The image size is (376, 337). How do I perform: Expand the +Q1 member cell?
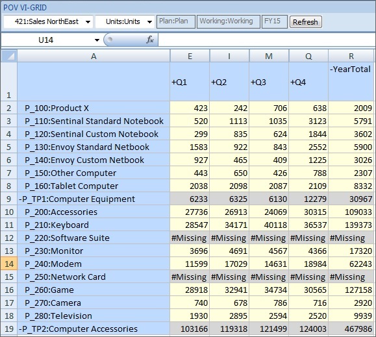point(190,82)
